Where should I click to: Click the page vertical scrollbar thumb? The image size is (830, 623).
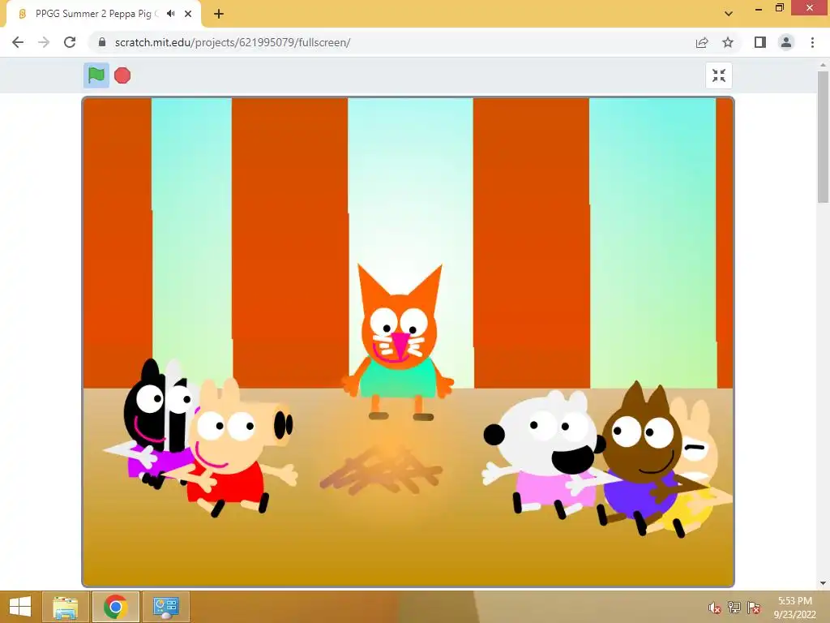tap(824, 136)
